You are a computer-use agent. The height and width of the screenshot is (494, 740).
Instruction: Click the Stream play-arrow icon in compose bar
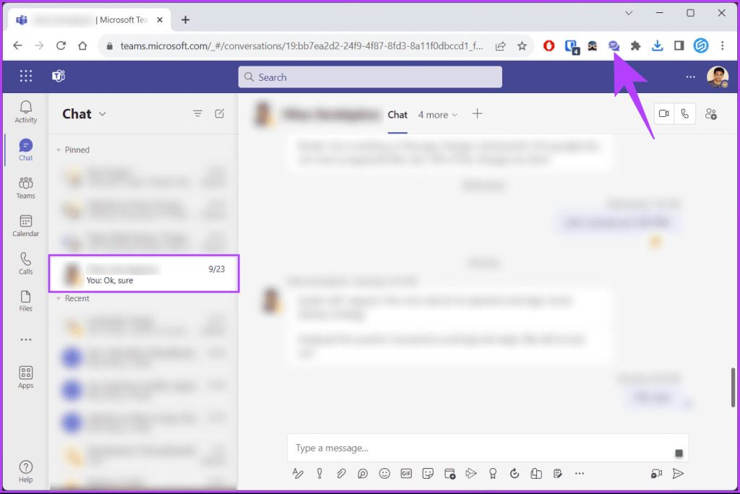tap(471, 473)
